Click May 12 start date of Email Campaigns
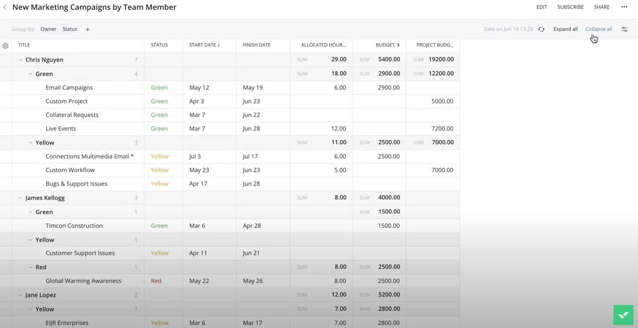The height and width of the screenshot is (328, 638). coord(199,87)
